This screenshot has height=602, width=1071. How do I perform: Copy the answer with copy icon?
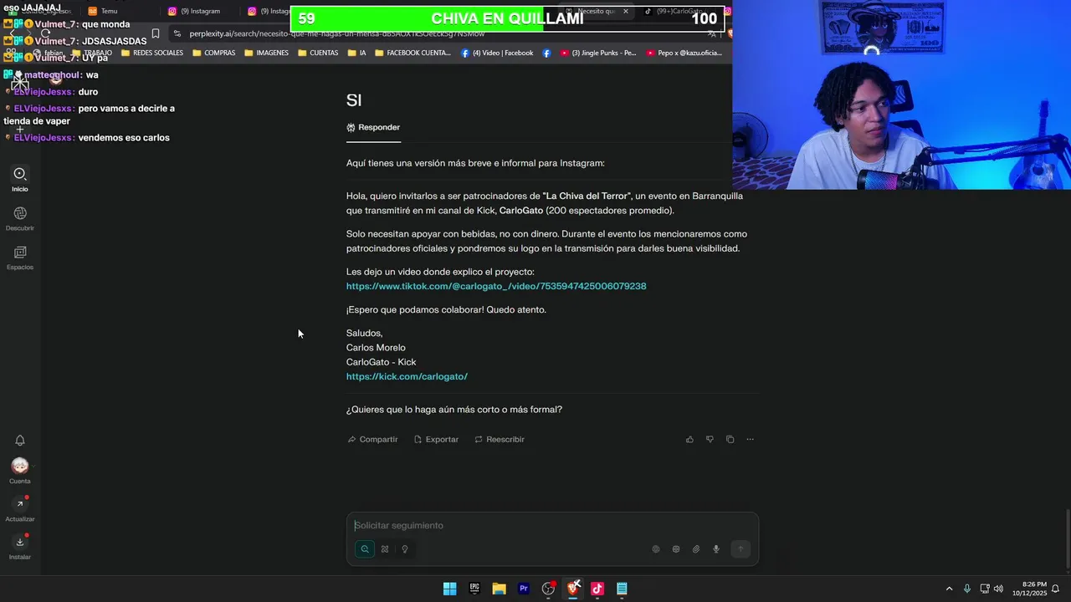[730, 440]
